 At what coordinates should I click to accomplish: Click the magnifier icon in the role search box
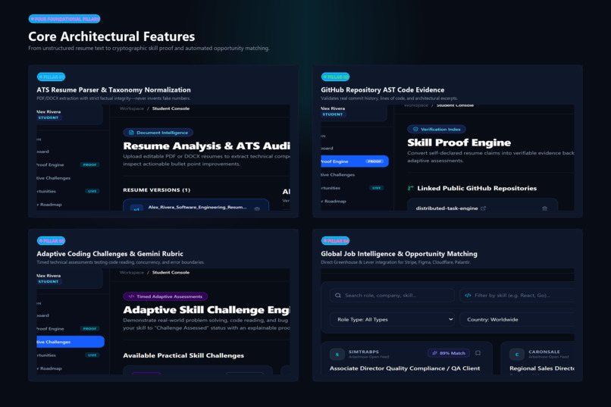point(338,296)
